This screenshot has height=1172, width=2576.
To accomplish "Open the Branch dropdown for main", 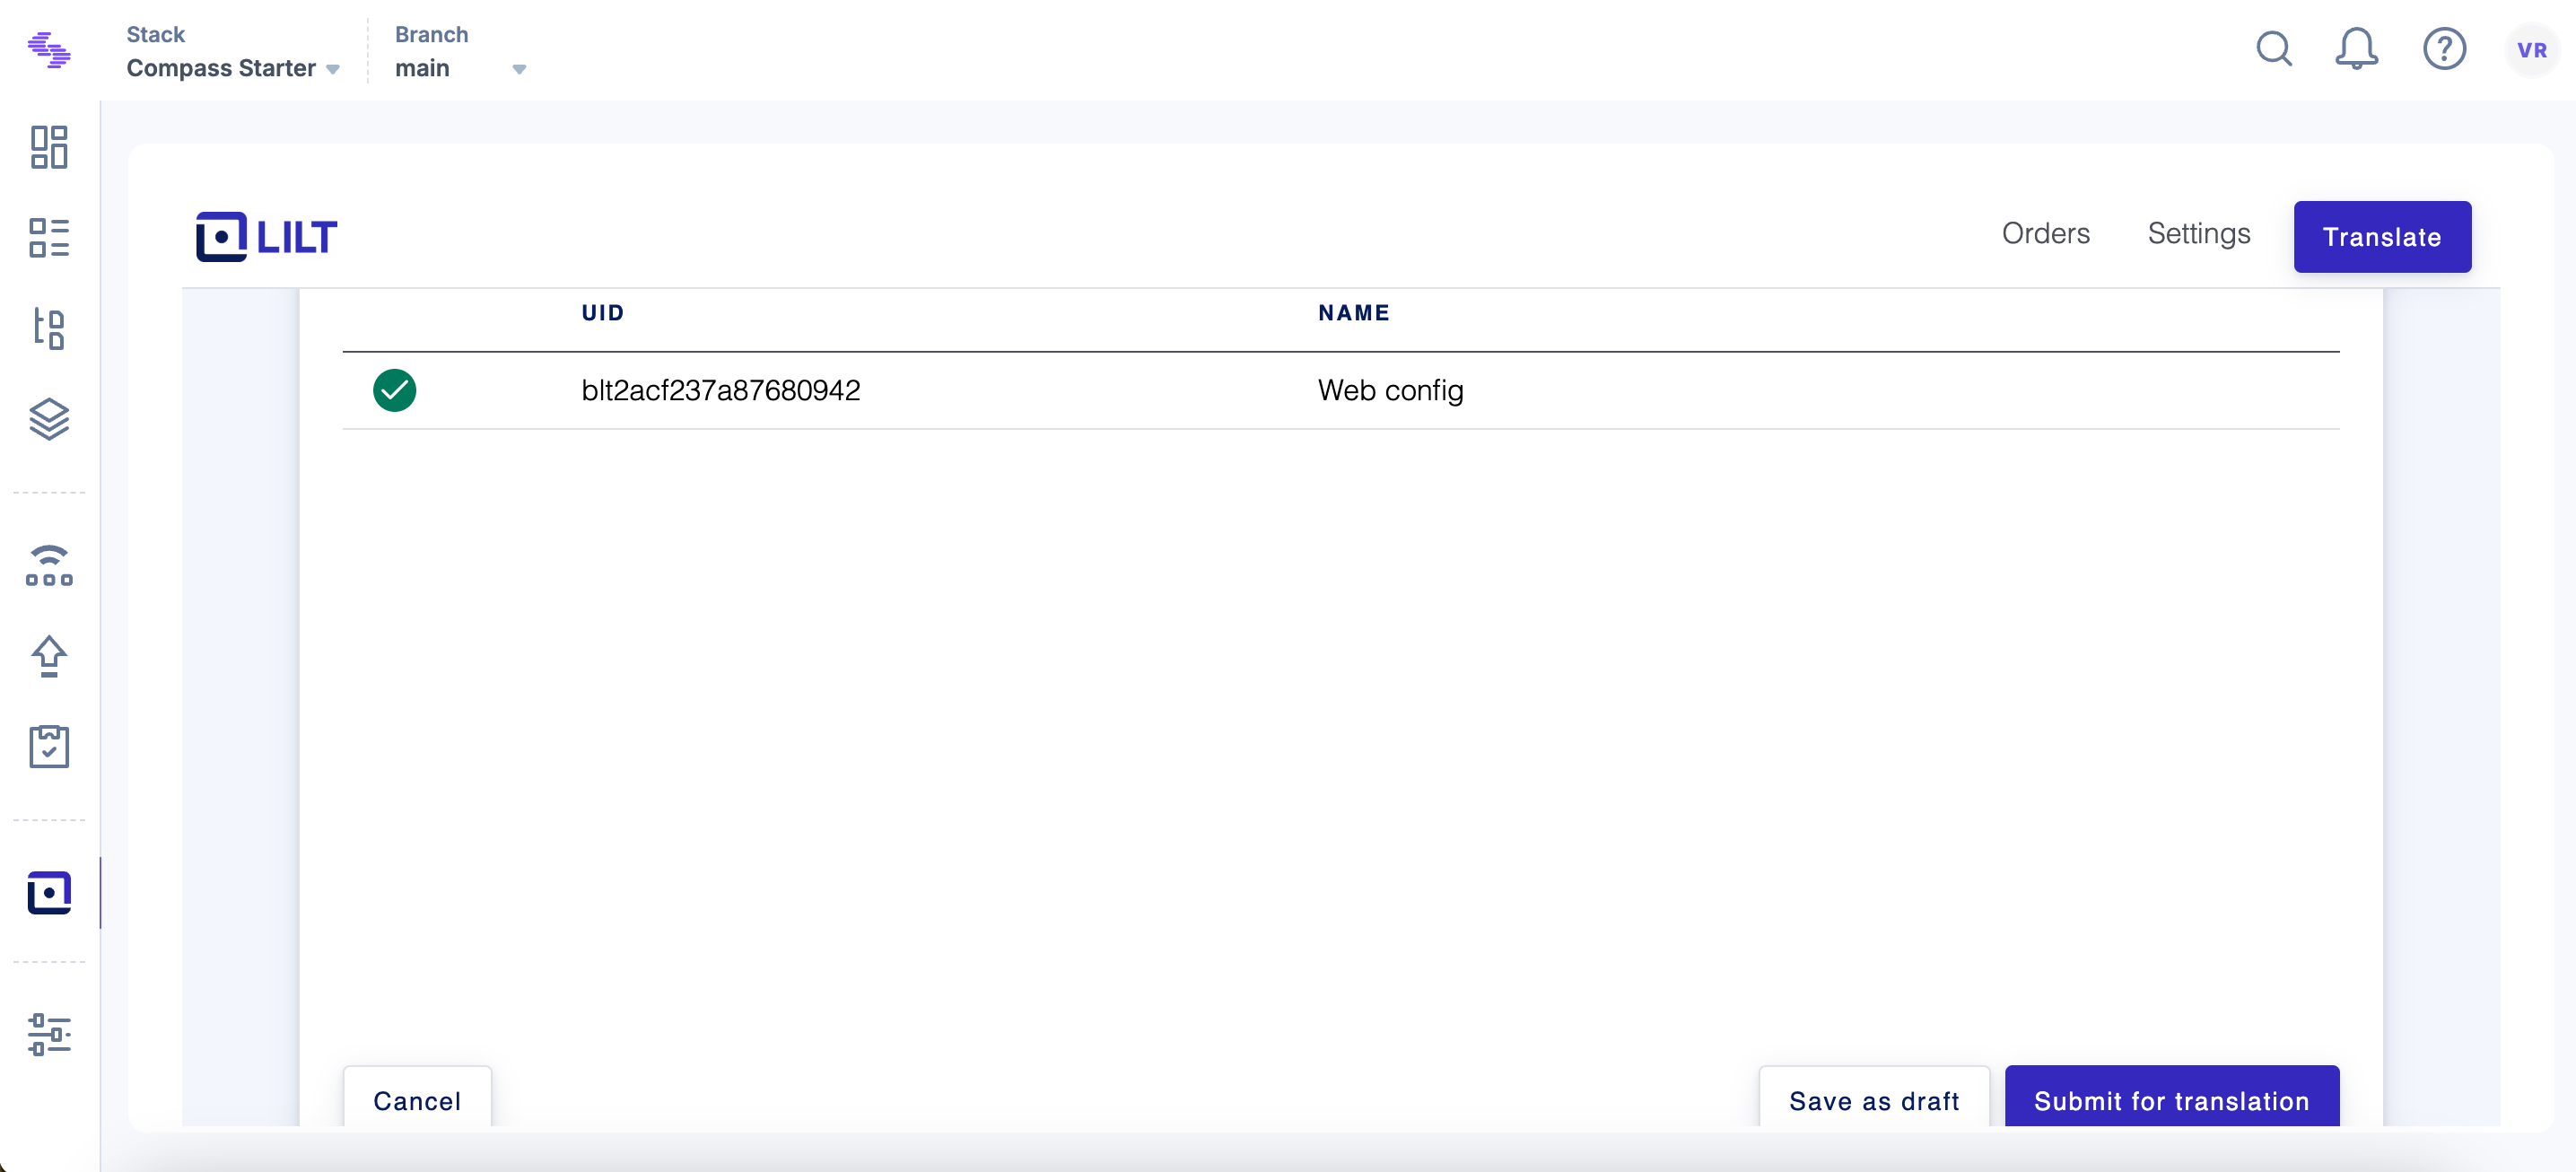I will point(522,69).
